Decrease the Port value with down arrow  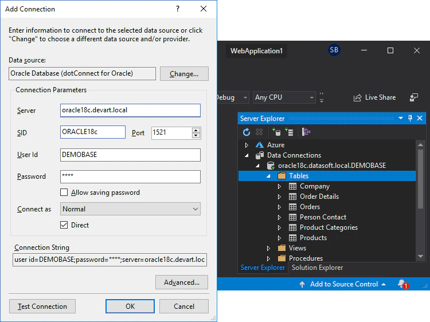pyautogui.click(x=196, y=135)
